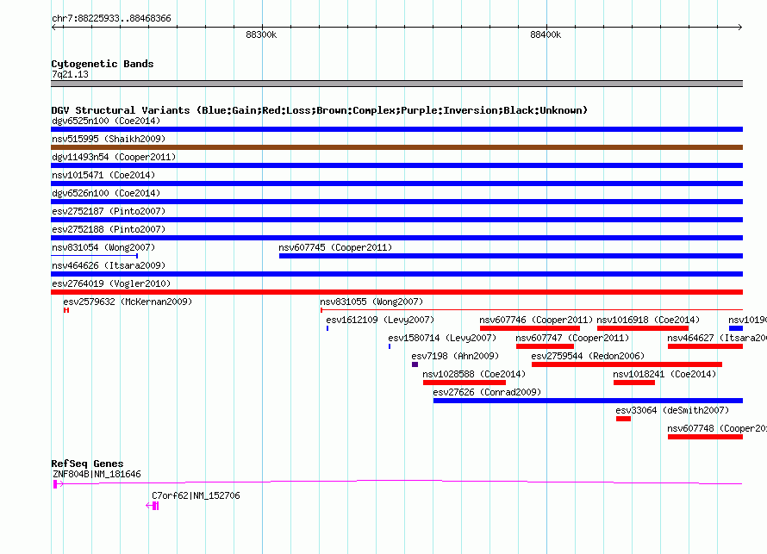
Task: Click the ruler's right scroll arrow
Action: pyautogui.click(x=739, y=28)
